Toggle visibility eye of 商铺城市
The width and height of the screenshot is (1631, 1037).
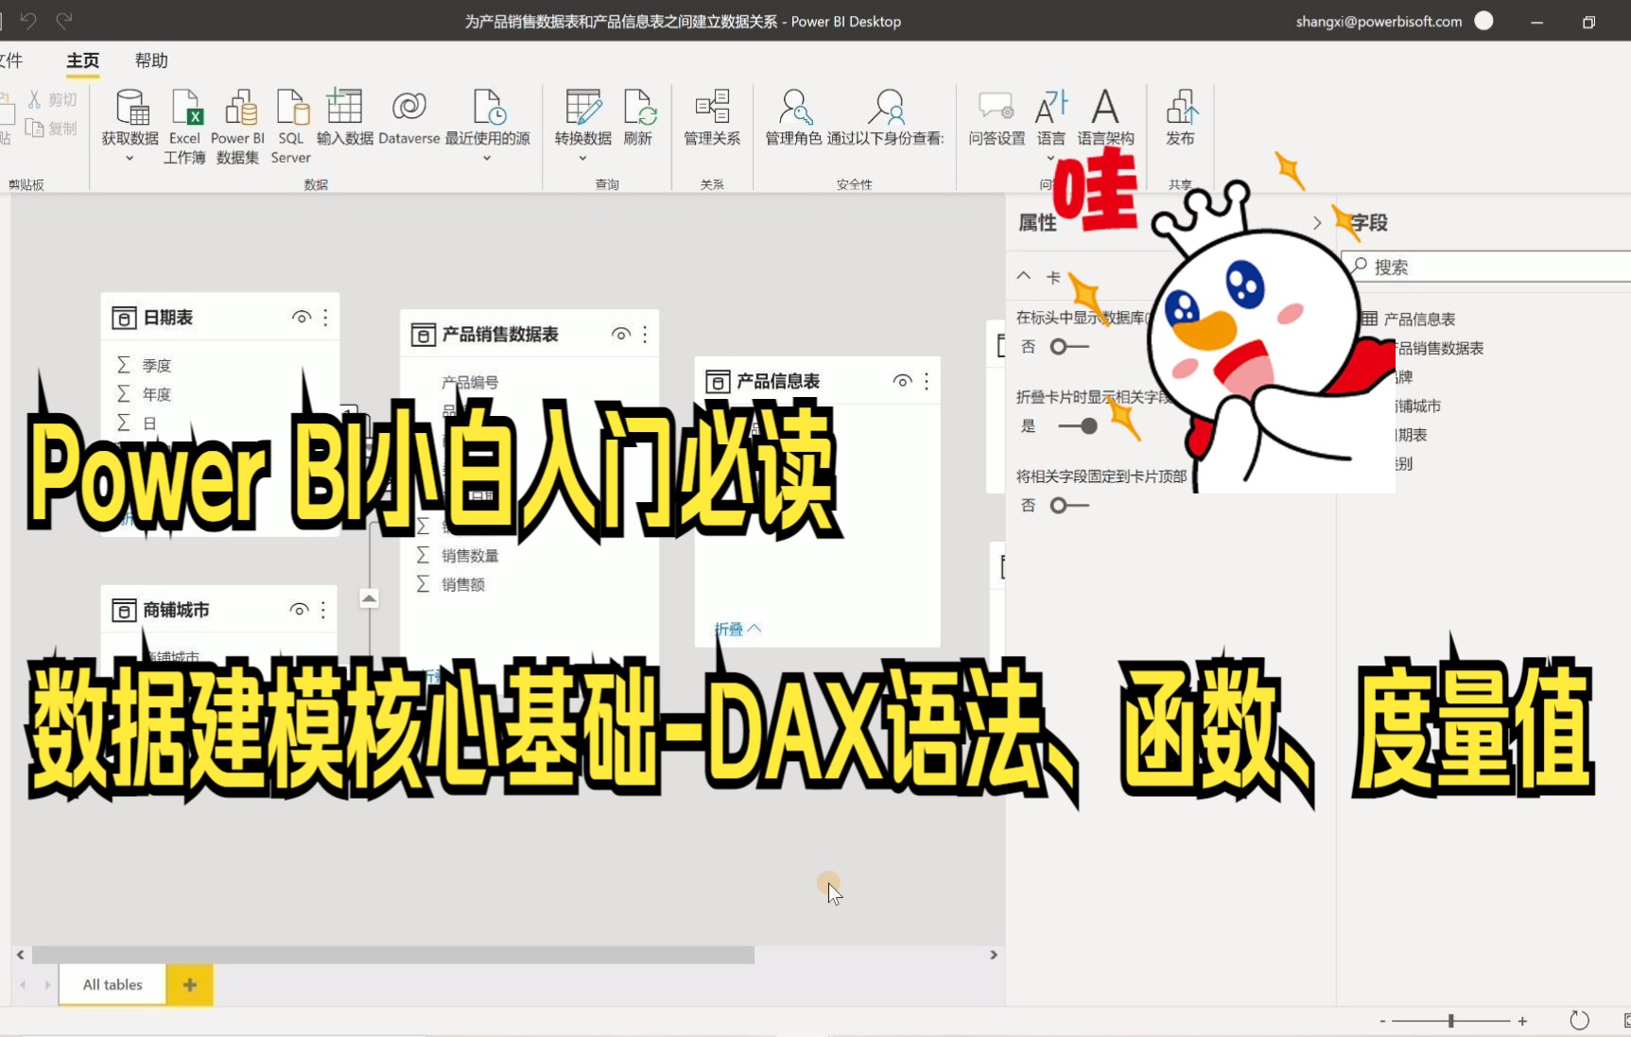coord(300,610)
